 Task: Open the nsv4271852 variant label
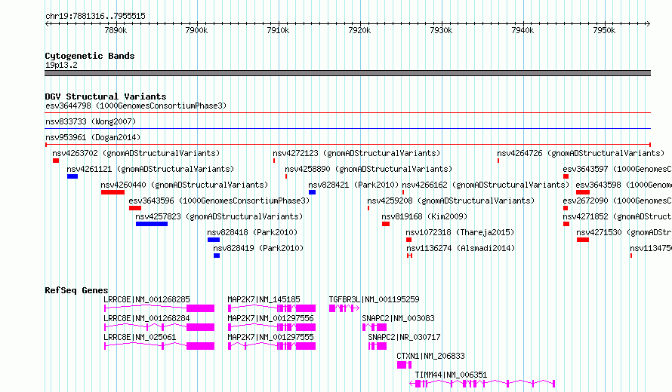click(617, 216)
